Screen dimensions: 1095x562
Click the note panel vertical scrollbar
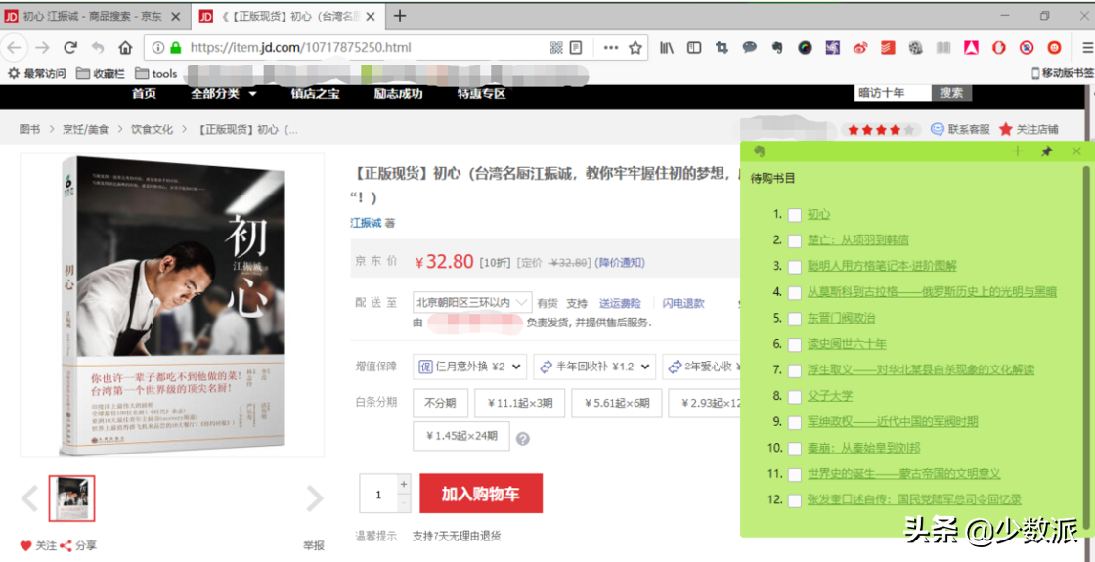pyautogui.click(x=1085, y=346)
